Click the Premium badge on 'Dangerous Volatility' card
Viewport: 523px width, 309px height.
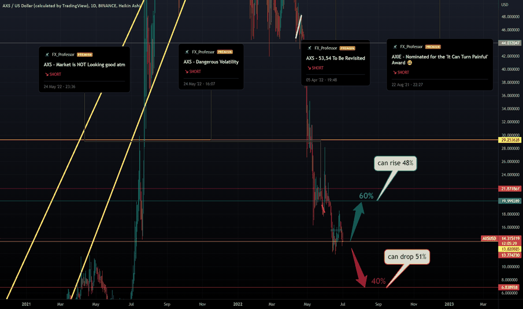[225, 52]
